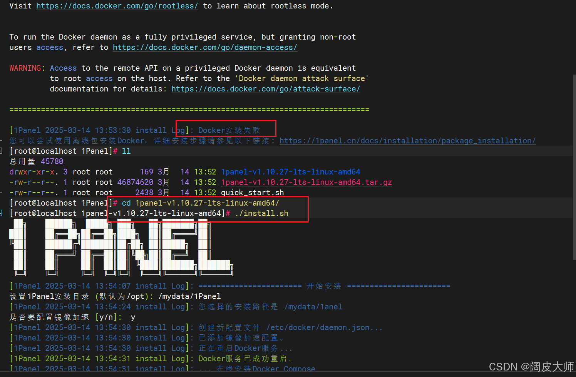576x377 pixels.
Task: Click the '您选择的安装路径是 /mydata/1anel' message
Action: pos(270,307)
